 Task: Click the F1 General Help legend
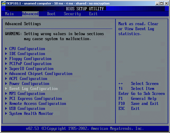point(137,99)
